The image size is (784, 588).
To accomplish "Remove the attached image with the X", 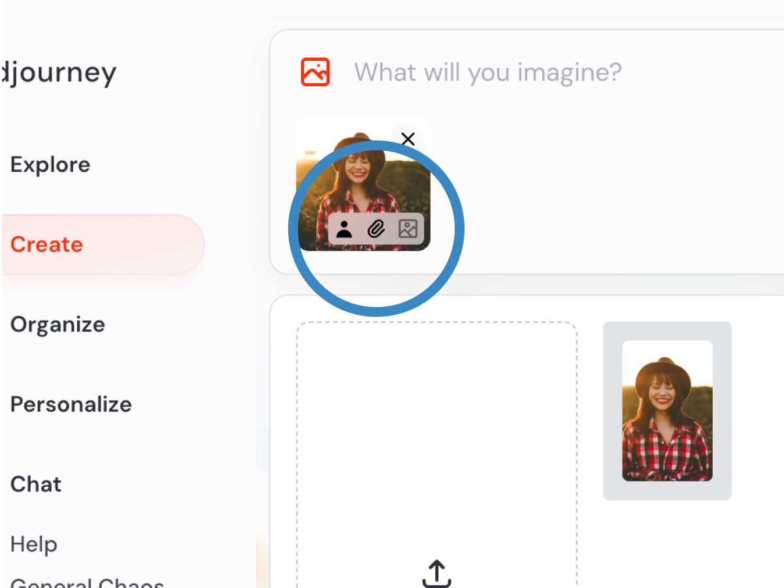I will coord(408,139).
